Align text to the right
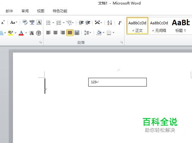Screen dimensions: 192x143 click(63, 32)
